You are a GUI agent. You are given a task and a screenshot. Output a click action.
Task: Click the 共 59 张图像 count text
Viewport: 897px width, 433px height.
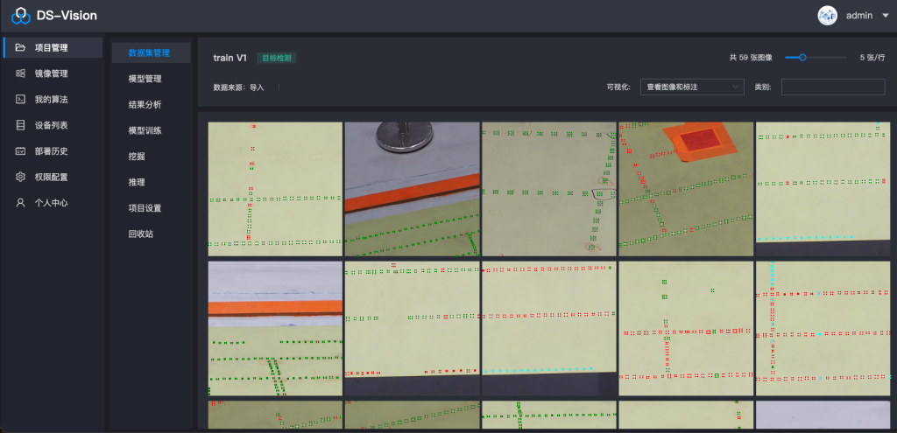click(x=751, y=58)
